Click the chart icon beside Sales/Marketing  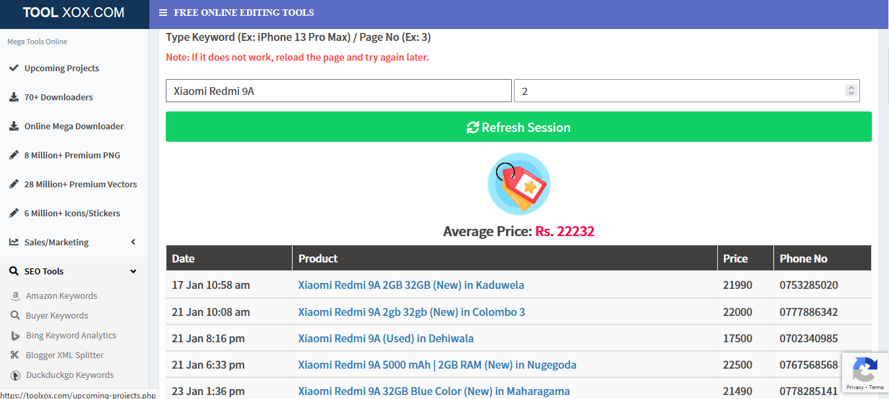tap(14, 242)
